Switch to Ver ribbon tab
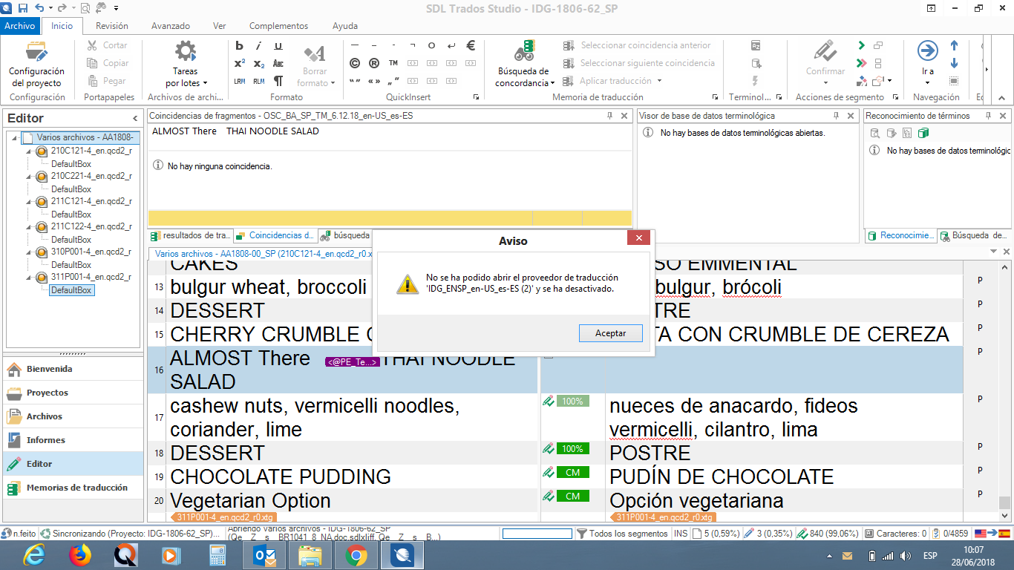The width and height of the screenshot is (1014, 570). point(219,26)
